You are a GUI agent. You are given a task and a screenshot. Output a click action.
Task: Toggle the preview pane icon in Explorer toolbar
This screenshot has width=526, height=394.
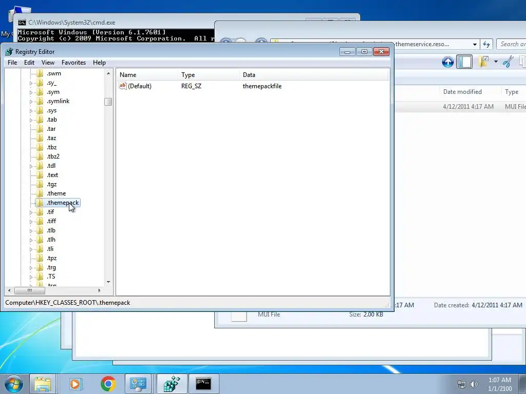click(464, 62)
